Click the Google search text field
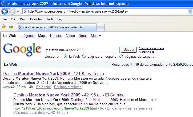 point(82,50)
